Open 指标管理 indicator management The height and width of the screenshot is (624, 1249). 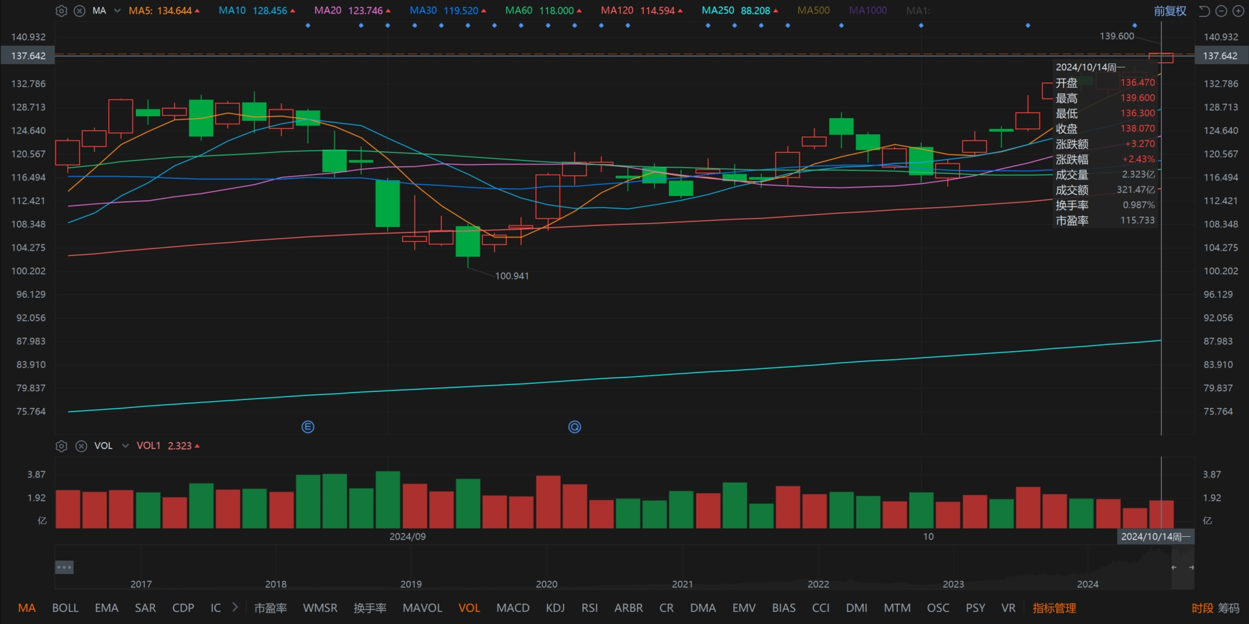pos(1054,608)
